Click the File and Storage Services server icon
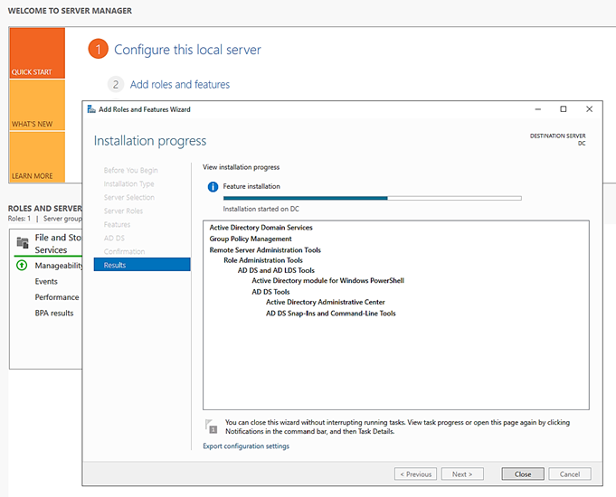This screenshot has width=616, height=497. tap(23, 243)
